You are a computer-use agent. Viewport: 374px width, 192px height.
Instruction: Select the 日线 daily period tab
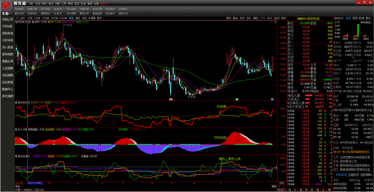[71, 18]
